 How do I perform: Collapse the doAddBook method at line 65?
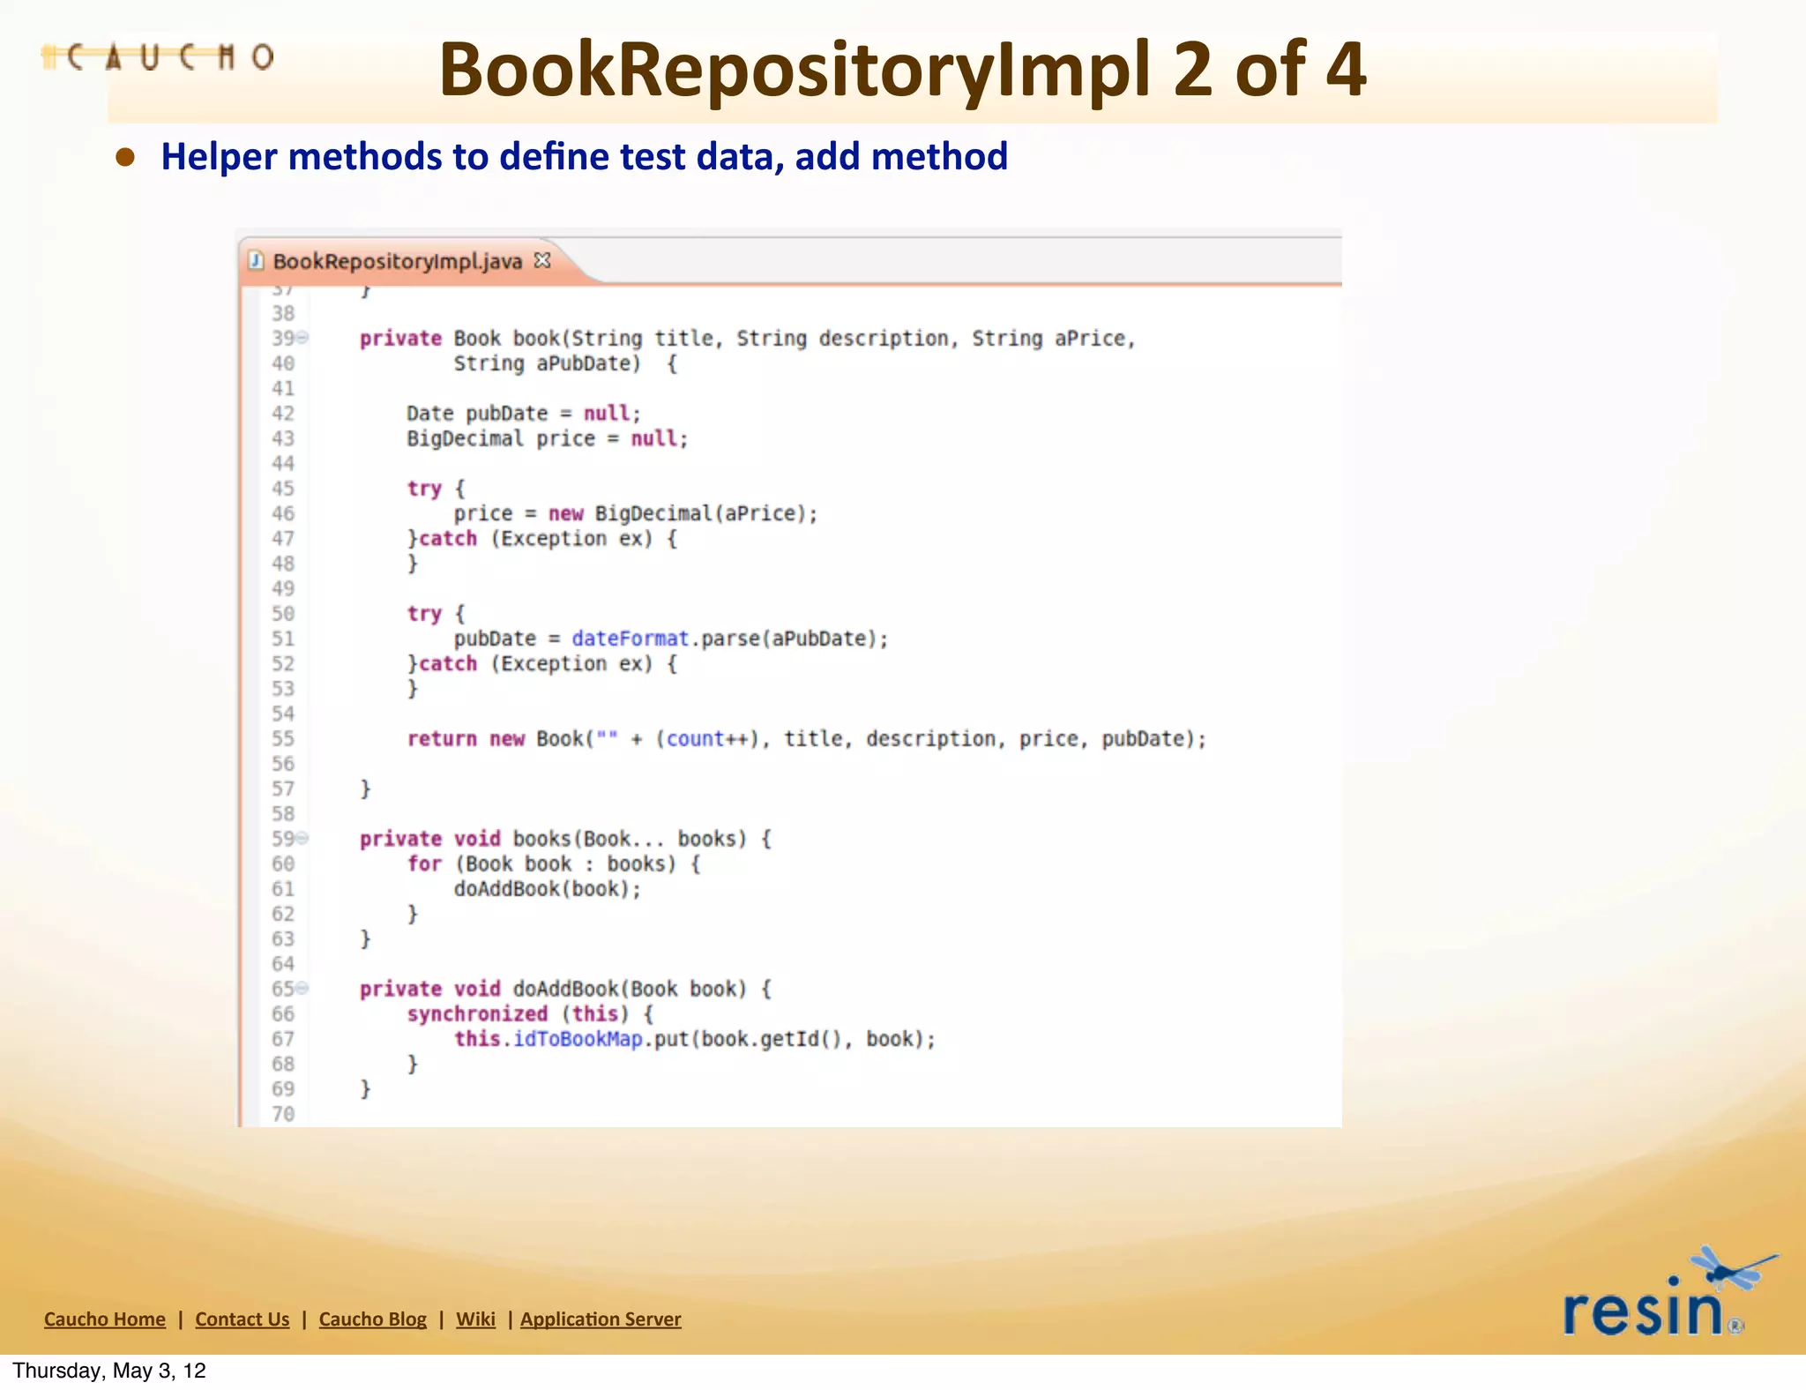302,988
